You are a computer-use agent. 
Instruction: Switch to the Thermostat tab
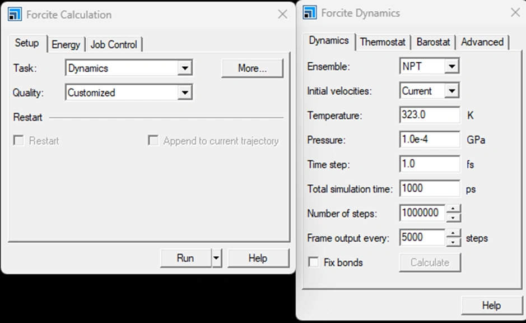[383, 42]
